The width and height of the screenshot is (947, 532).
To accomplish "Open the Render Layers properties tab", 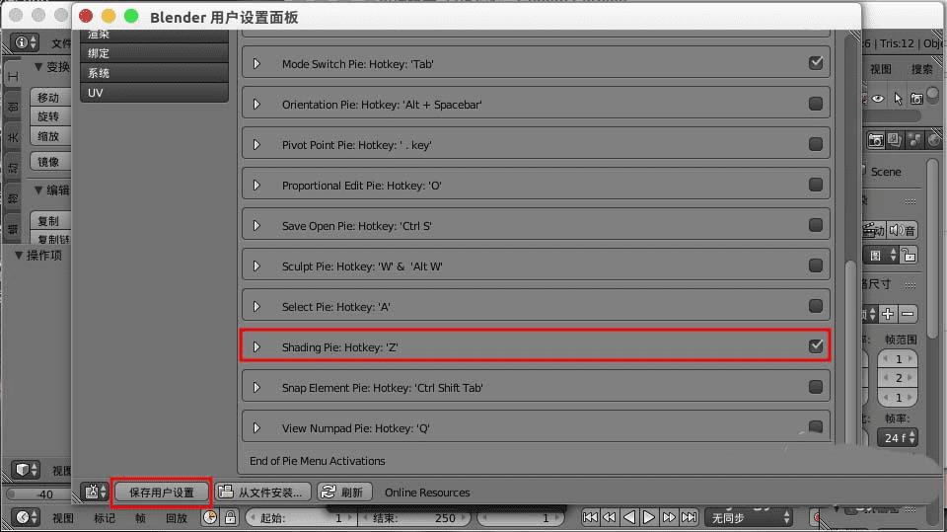I will (x=895, y=140).
